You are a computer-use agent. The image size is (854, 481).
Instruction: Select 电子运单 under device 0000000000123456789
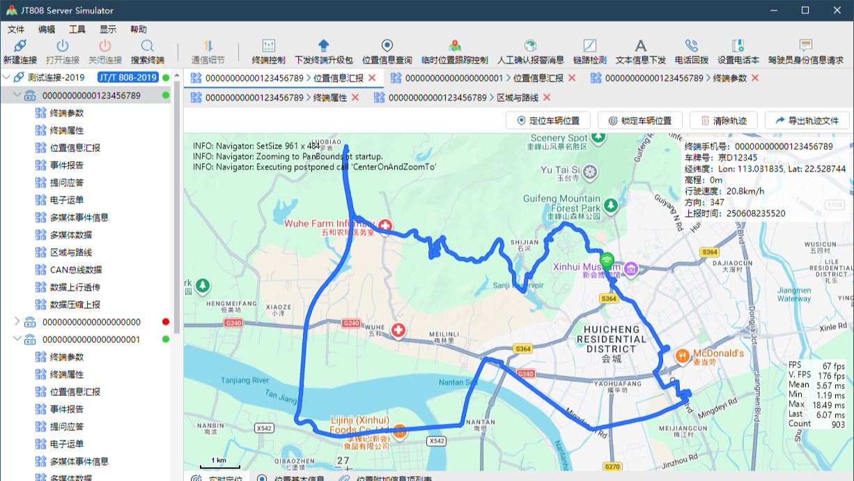(x=67, y=200)
